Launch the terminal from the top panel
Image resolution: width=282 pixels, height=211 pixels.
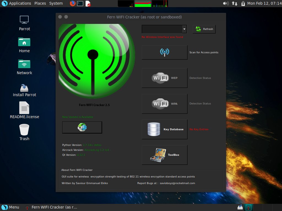pyautogui.click(x=80, y=3)
